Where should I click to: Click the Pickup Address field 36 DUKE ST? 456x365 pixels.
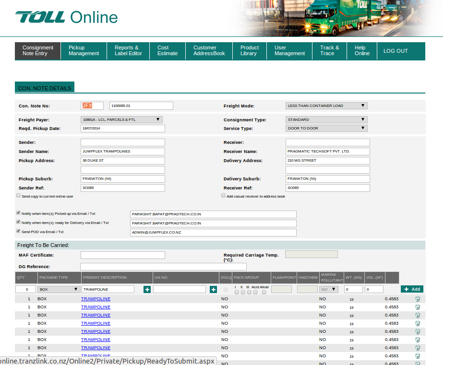click(123, 160)
